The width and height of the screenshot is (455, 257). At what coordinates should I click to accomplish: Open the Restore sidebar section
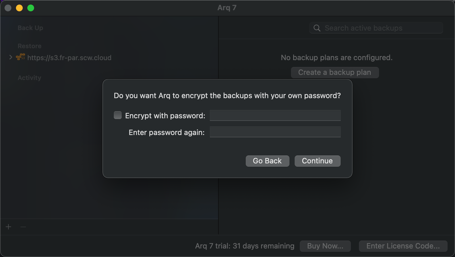tap(30, 46)
